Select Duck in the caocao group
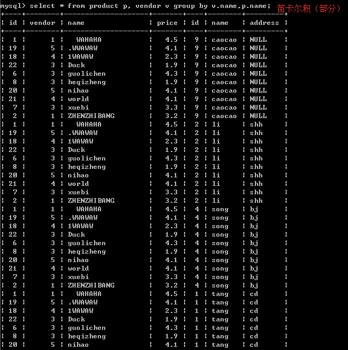 coord(76,65)
